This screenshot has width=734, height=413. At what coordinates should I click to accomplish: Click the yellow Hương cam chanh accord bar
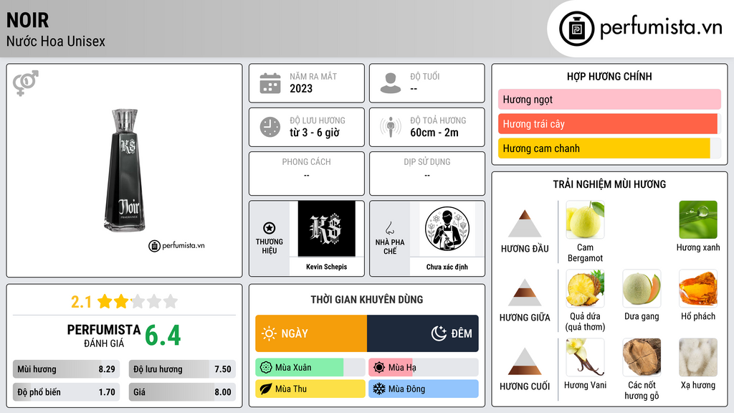pyautogui.click(x=609, y=148)
